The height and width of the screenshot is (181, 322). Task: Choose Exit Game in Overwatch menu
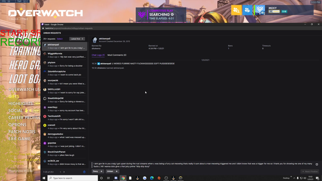(19, 139)
